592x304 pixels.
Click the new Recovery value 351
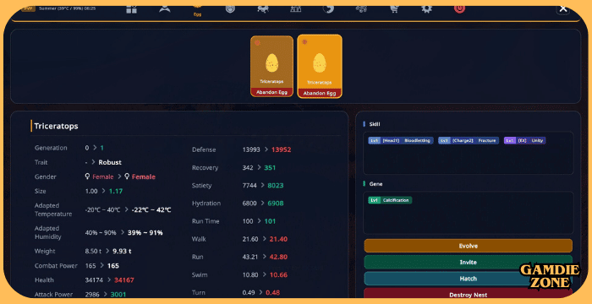(x=270, y=168)
